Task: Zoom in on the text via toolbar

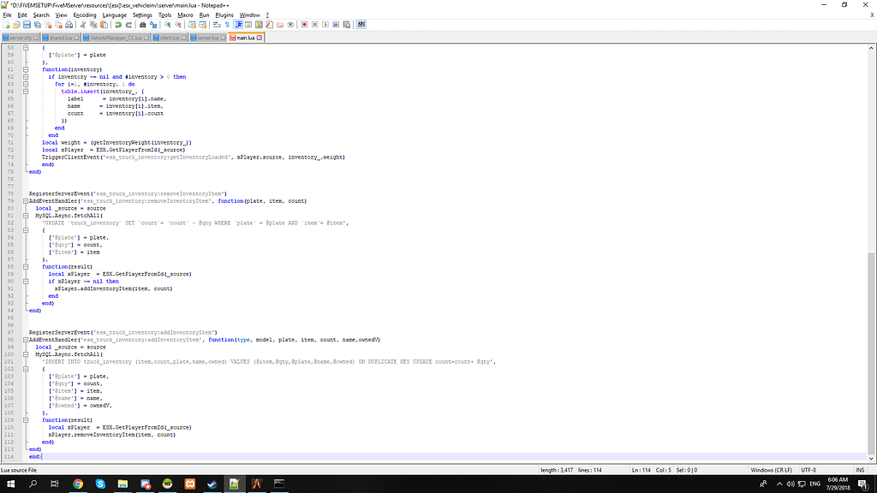Action: [168, 23]
